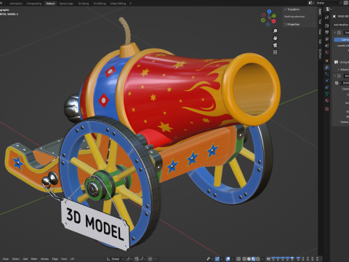Toggle X-ray mode button

click(238, 259)
